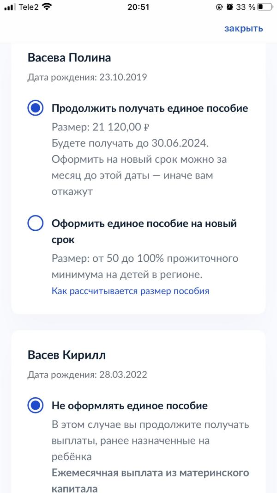The width and height of the screenshot is (277, 493).
Task: Tap Ежемесячная выплата из материнского капитала text
Action: coord(150,481)
